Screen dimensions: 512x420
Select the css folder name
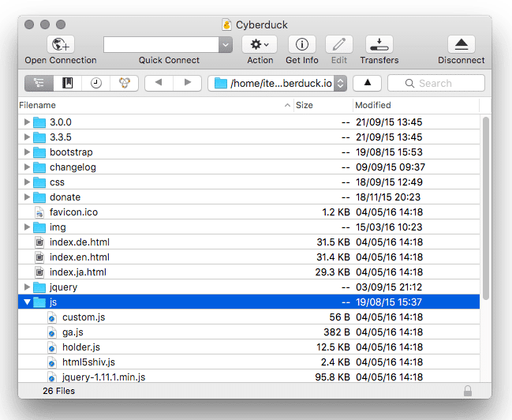pyautogui.click(x=57, y=182)
